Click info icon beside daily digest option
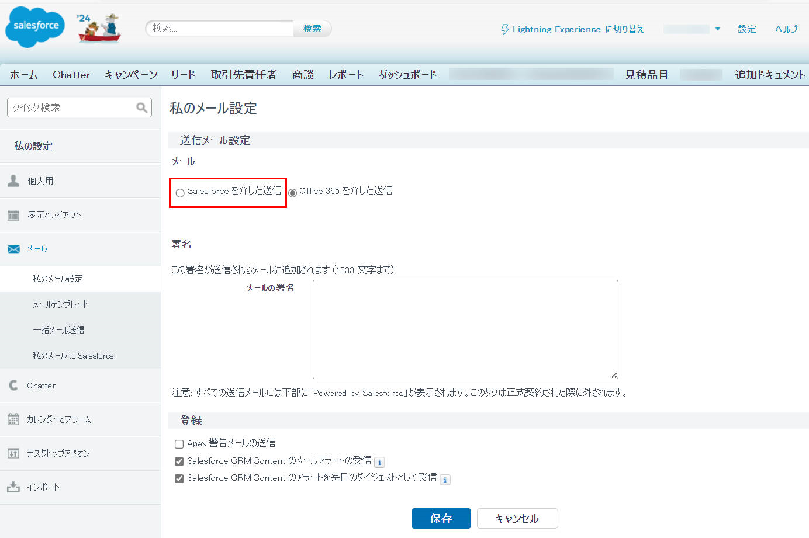The image size is (809, 538). coord(445,479)
